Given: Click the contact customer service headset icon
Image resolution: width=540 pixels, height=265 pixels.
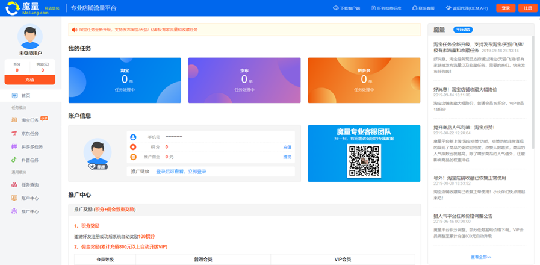Looking at the screenshot, I should (415, 8).
